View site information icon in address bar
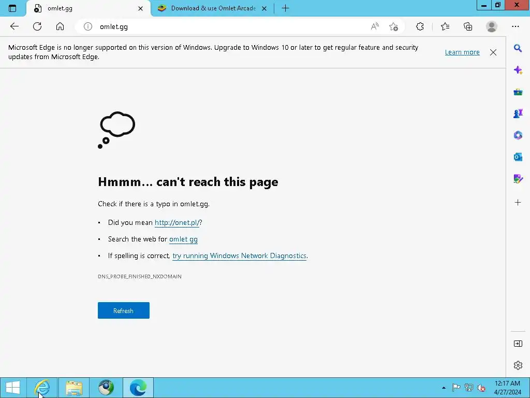This screenshot has height=398, width=530. tap(88, 26)
